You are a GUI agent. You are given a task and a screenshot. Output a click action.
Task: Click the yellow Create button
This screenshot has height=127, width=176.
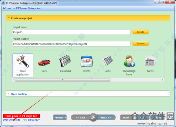tap(140, 32)
